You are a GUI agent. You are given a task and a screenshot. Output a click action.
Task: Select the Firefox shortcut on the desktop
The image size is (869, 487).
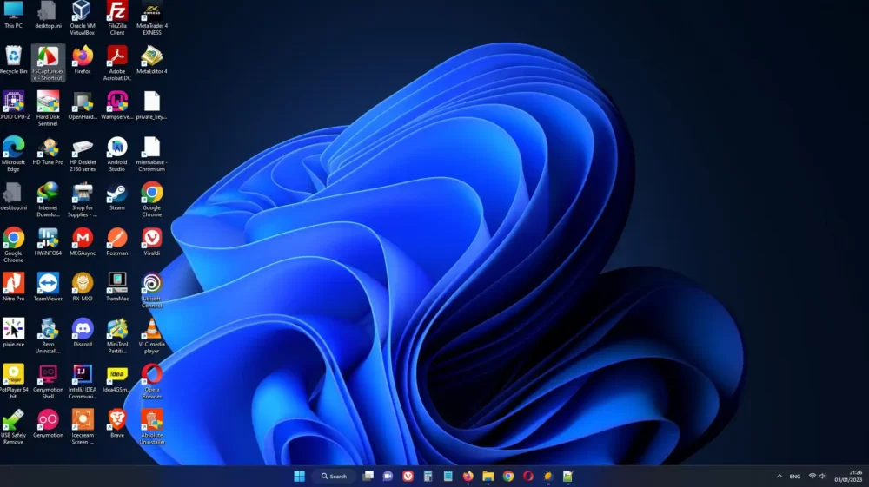click(x=83, y=60)
